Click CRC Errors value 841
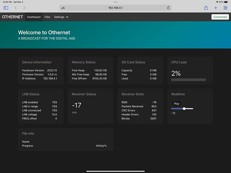 pyautogui.click(x=154, y=110)
